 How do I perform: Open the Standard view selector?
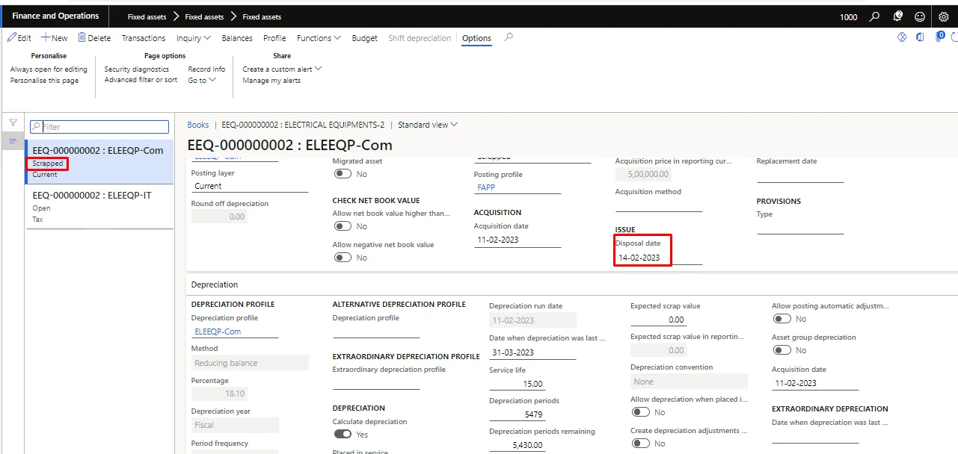pos(428,125)
